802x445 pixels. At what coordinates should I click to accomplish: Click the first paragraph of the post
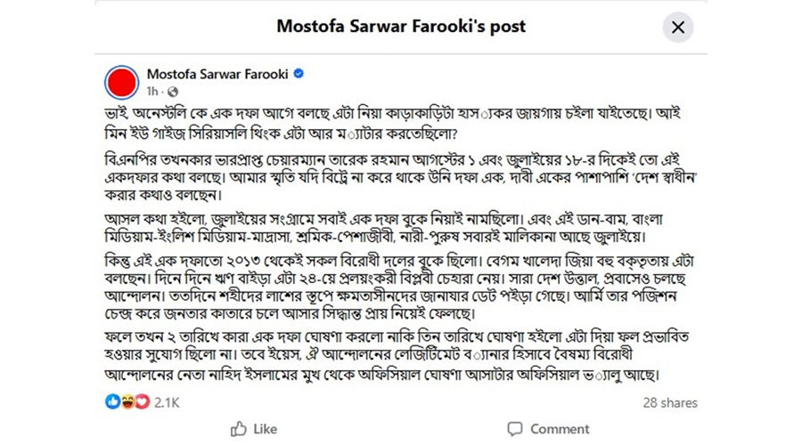[x=392, y=123]
